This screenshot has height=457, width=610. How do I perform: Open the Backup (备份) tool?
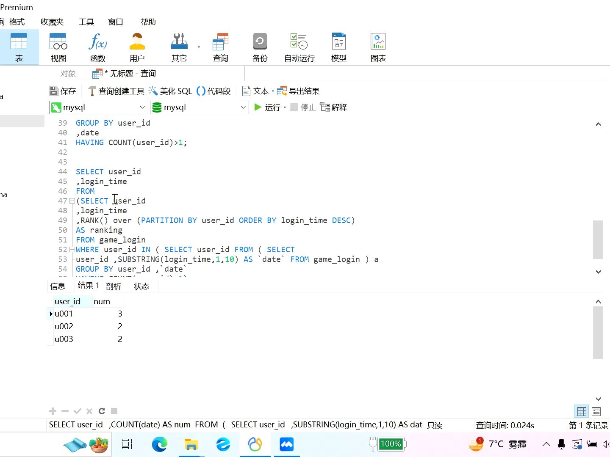click(260, 47)
